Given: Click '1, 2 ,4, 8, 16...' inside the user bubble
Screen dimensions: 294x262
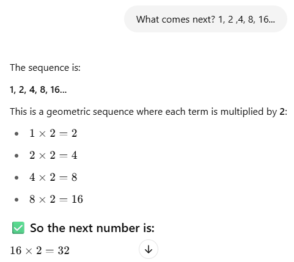Looking at the screenshot, I should (x=246, y=20).
